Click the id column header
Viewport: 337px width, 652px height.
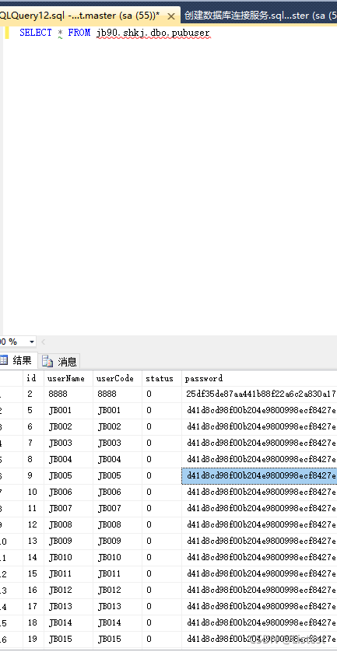pos(33,378)
